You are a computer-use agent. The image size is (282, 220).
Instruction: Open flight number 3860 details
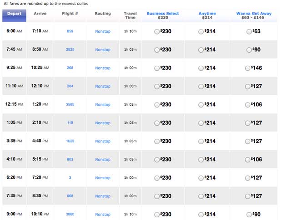coord(70,214)
